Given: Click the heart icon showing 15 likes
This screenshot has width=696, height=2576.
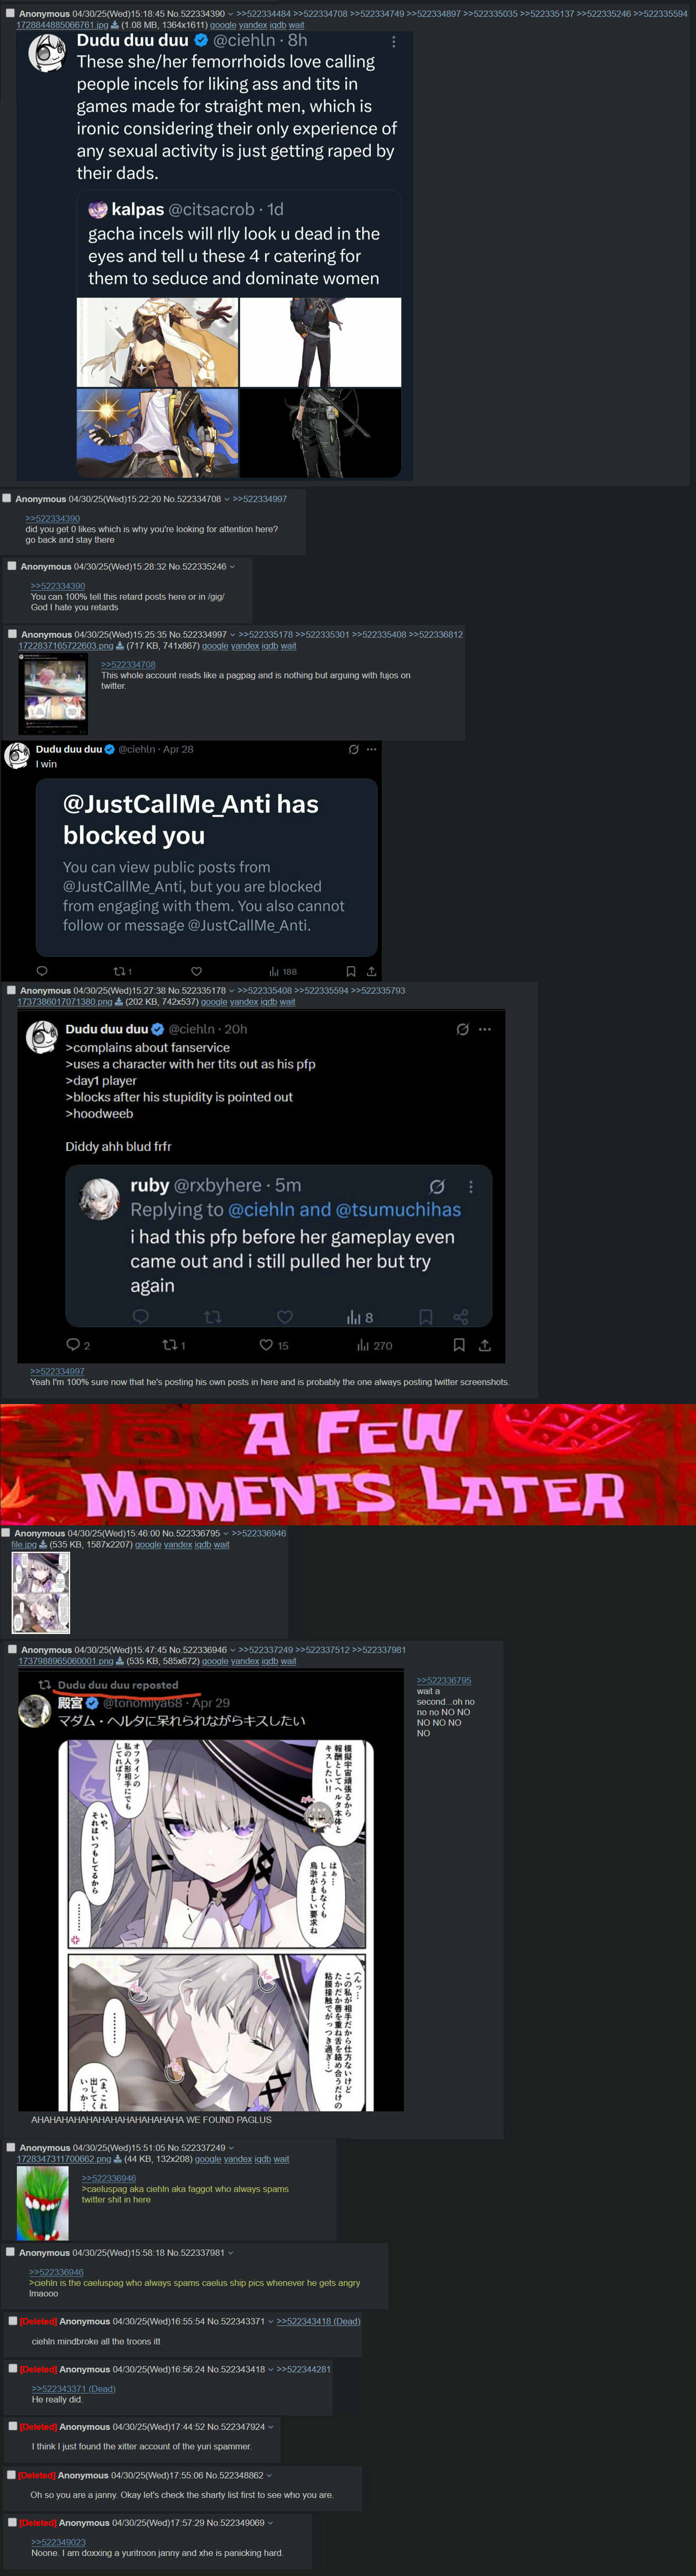Looking at the screenshot, I should (x=266, y=1345).
